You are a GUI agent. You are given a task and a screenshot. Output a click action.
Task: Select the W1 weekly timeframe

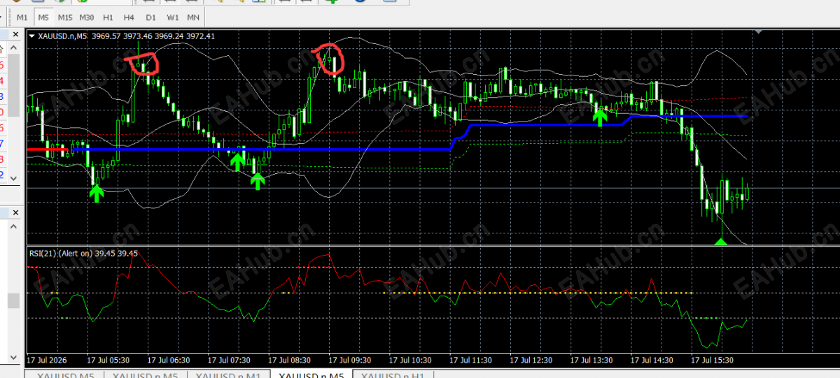point(172,16)
